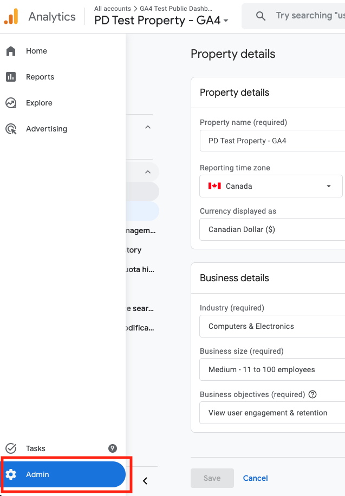
Task: Click the Save button
Action: click(x=212, y=478)
